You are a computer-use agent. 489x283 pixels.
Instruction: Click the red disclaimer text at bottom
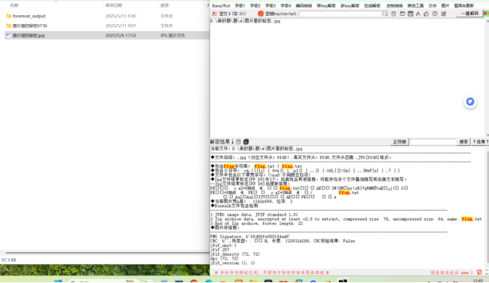click(272, 272)
